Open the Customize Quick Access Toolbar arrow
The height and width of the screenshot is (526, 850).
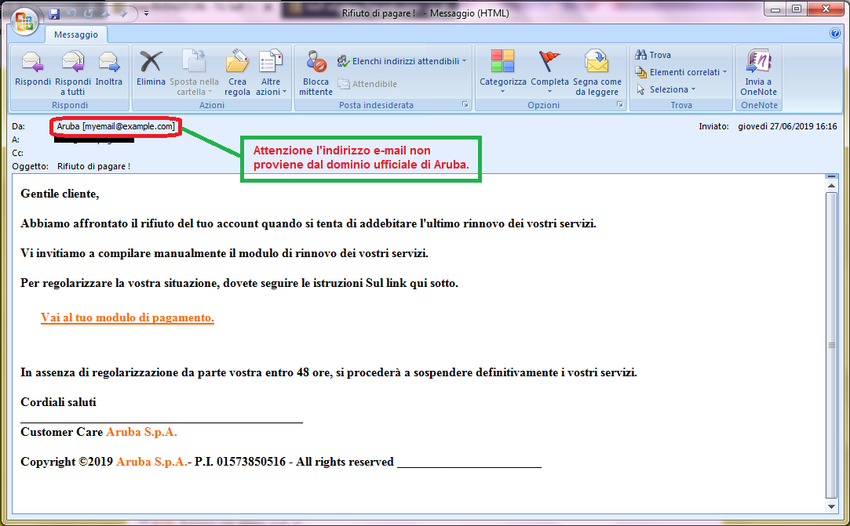(146, 14)
